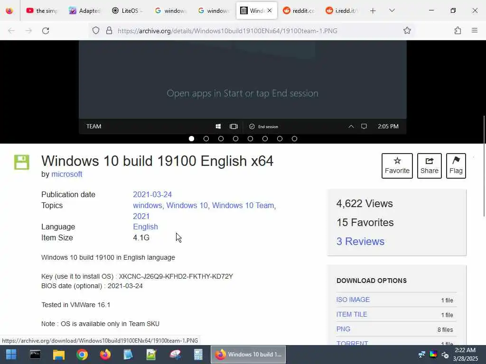The height and width of the screenshot is (364, 486).
Task: Select fifth carousel image dot
Action: click(x=251, y=139)
